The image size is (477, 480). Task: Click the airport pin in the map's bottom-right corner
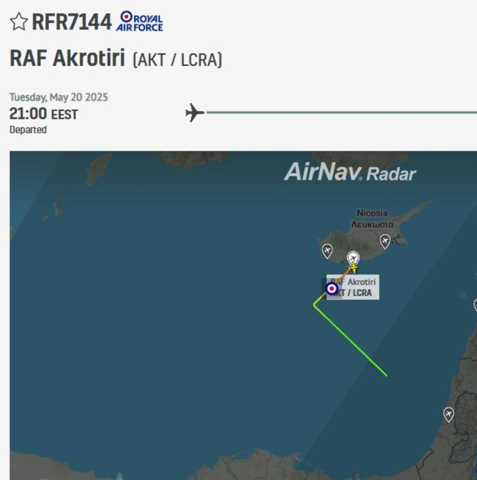(x=449, y=412)
